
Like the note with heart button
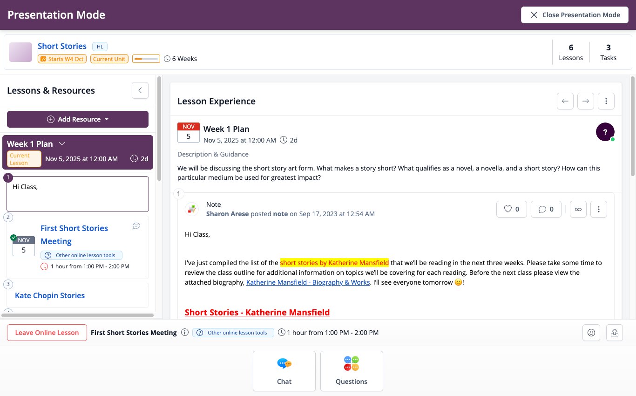pos(512,209)
